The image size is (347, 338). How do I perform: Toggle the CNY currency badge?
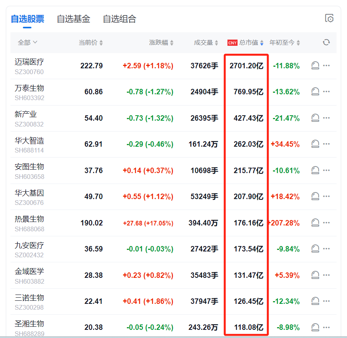232,43
